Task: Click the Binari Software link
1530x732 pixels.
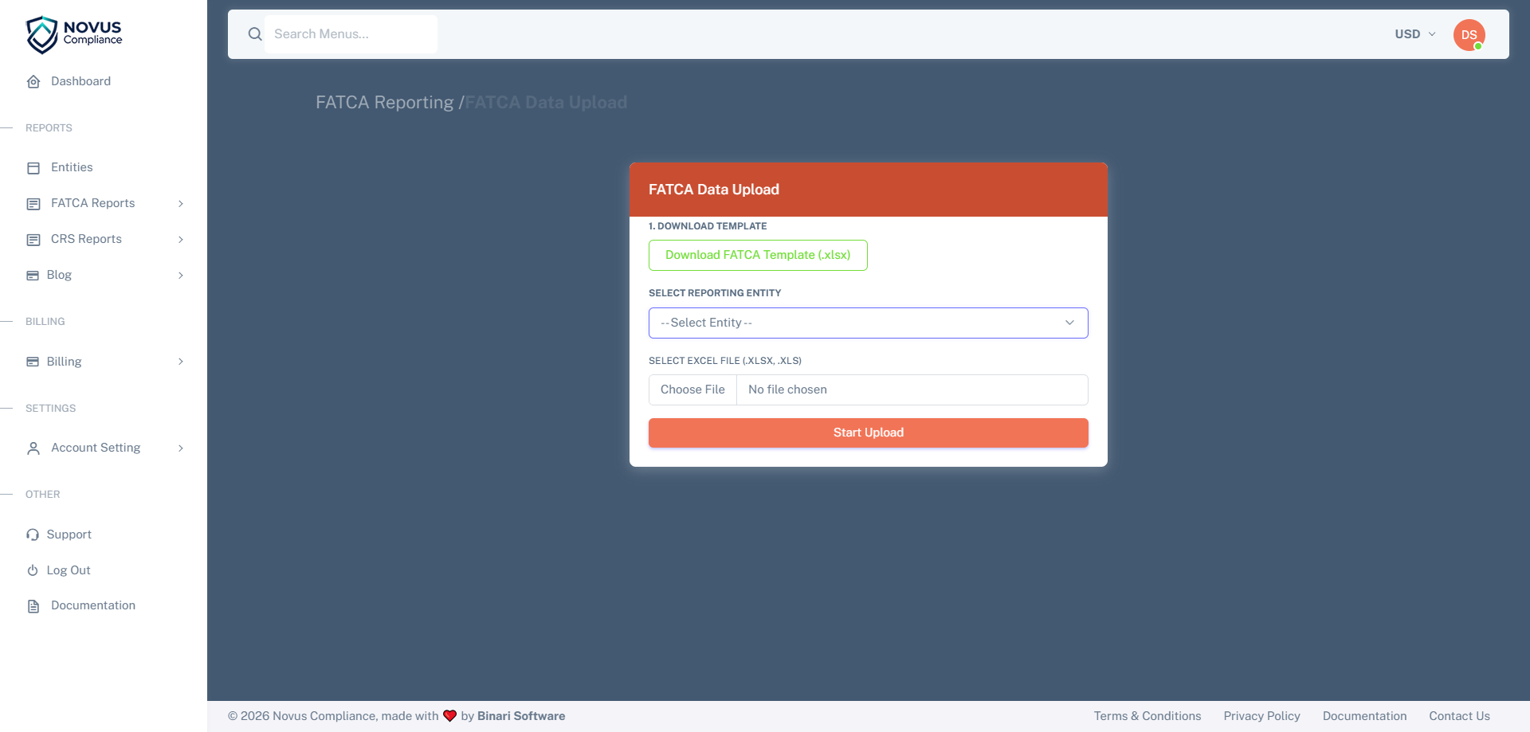Action: [x=521, y=716]
